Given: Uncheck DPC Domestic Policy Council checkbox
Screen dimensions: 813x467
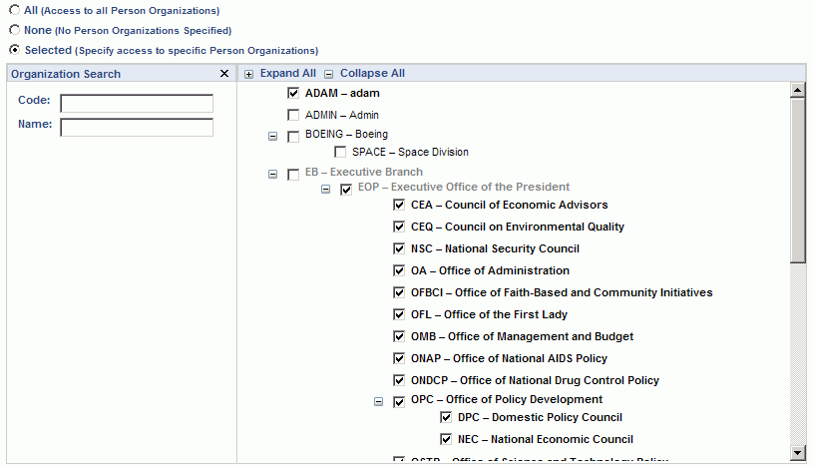Looking at the screenshot, I should (446, 417).
